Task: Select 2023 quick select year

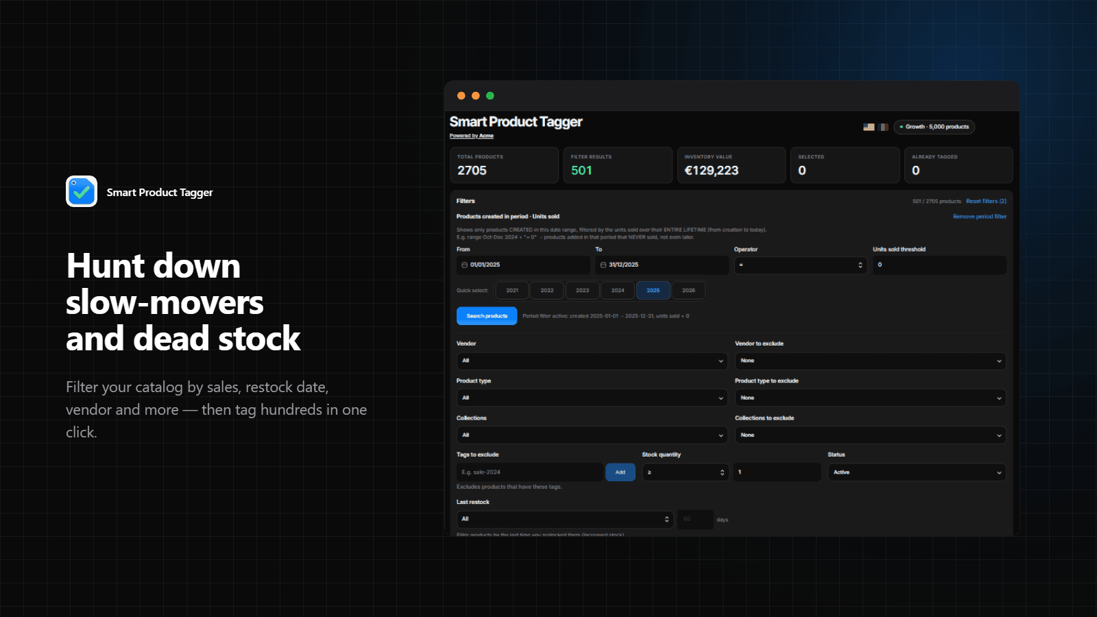Action: [x=583, y=291]
